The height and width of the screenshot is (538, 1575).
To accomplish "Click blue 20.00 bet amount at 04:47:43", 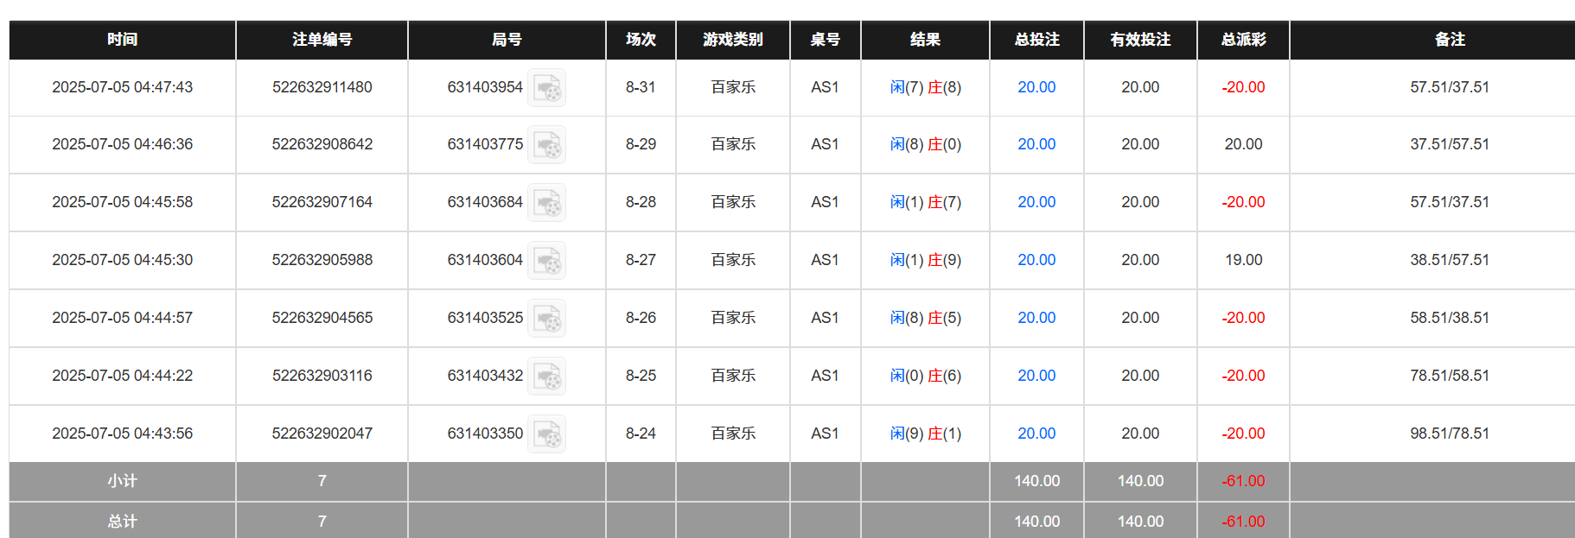I will [x=1036, y=87].
